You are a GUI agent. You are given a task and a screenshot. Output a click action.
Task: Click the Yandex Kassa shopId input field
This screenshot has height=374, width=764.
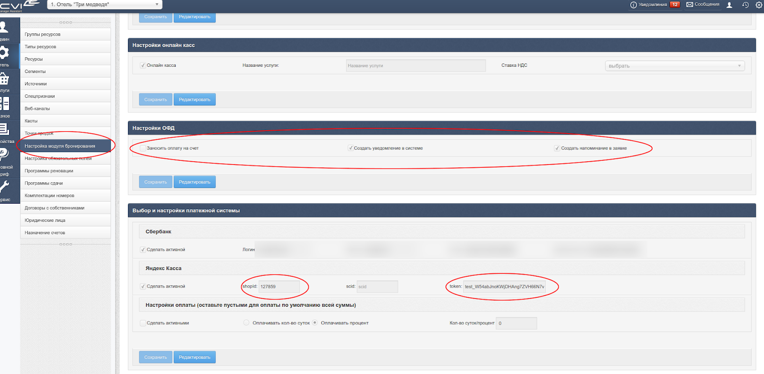click(x=279, y=287)
